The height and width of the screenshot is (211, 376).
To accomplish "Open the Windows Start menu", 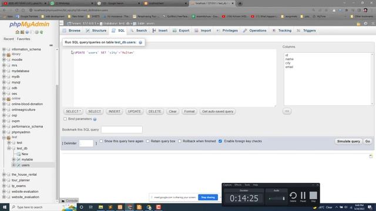I will click(5, 207).
